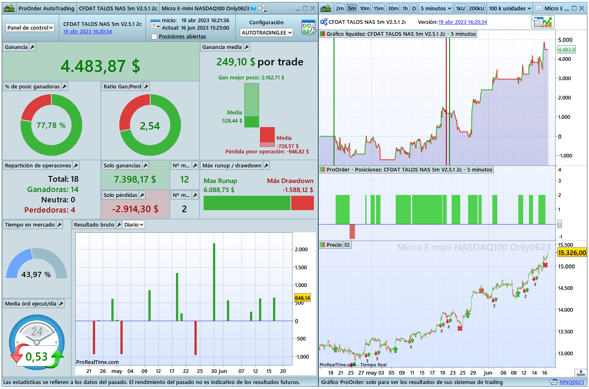Click the 4.483,87 $ total gain value
589x389 pixels.
click(x=100, y=66)
